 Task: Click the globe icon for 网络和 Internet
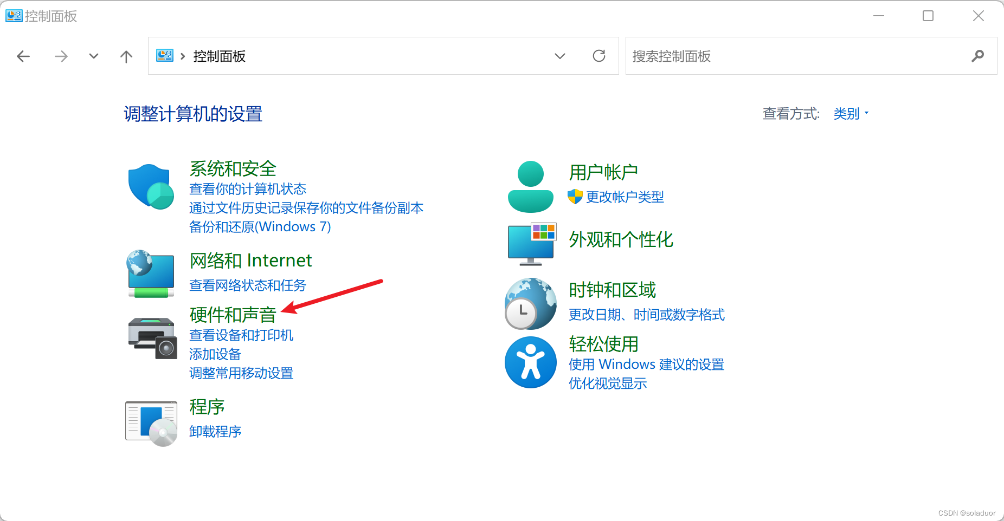click(150, 275)
